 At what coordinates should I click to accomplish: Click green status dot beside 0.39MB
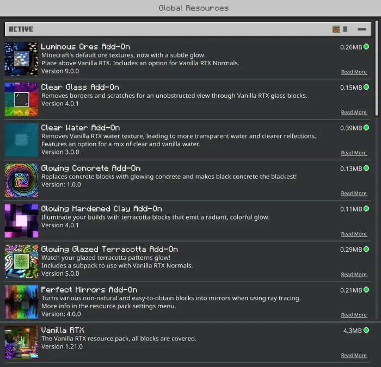(x=366, y=128)
